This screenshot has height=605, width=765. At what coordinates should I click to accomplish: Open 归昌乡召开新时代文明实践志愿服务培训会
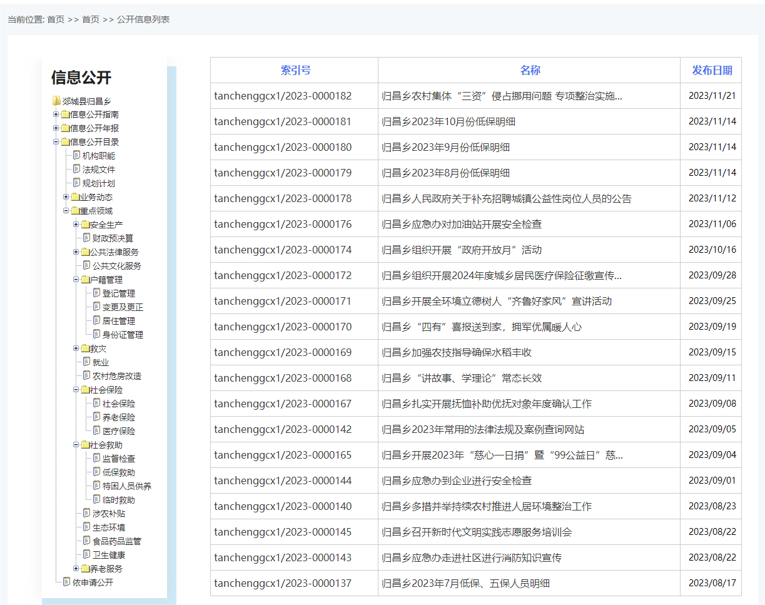[477, 532]
